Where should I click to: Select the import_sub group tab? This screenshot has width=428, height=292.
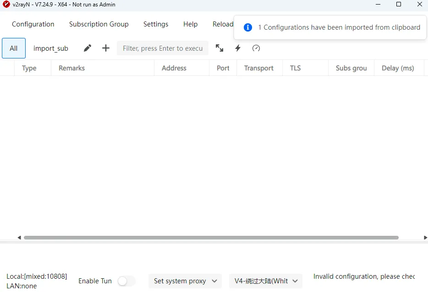pyautogui.click(x=51, y=48)
